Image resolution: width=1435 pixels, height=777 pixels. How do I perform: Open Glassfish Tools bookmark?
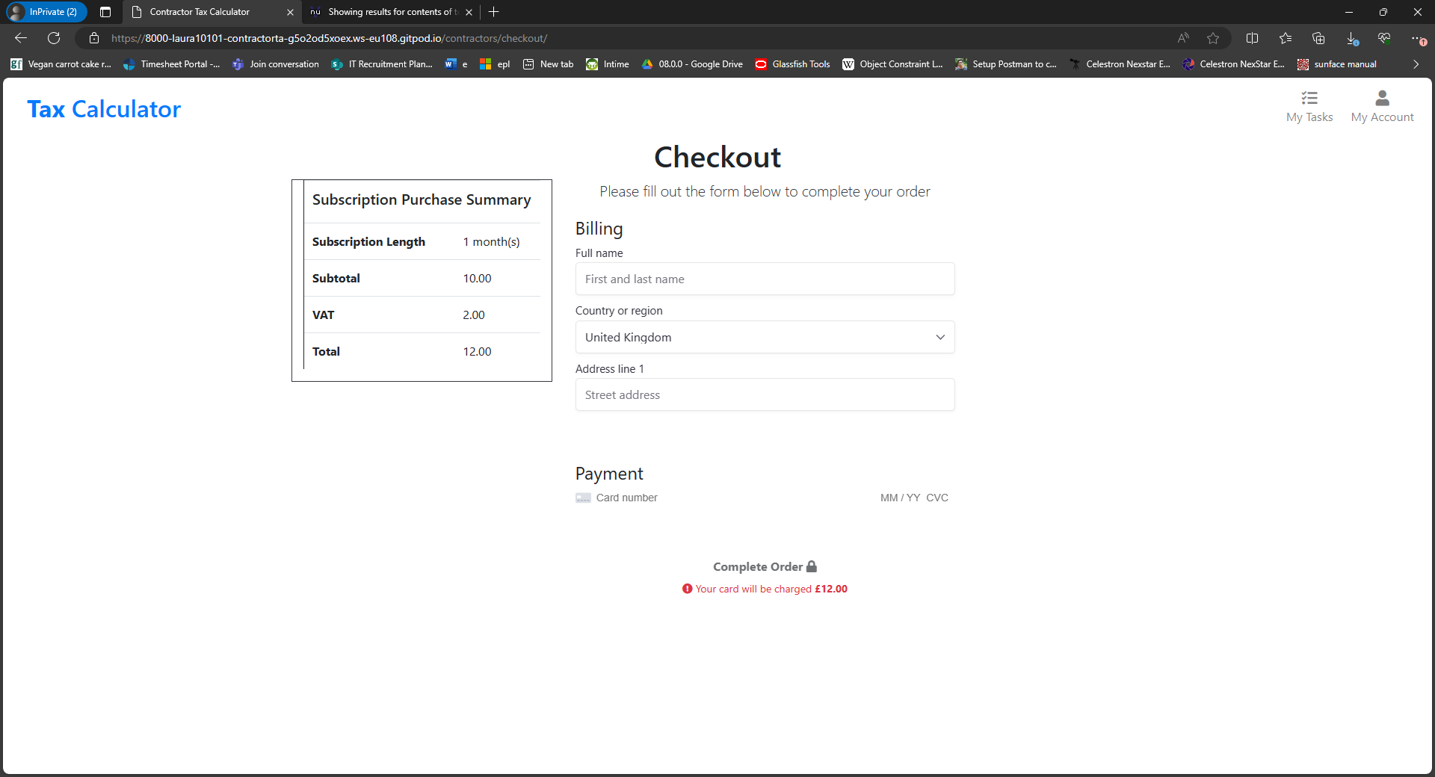click(793, 64)
